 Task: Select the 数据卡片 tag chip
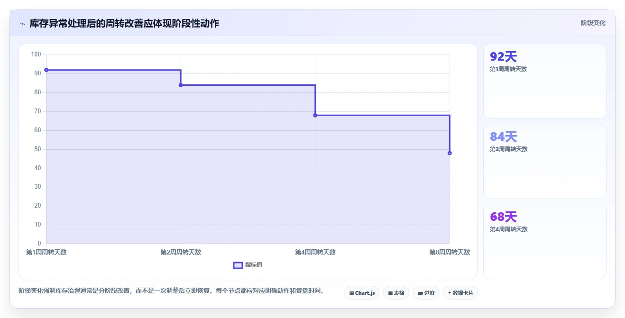point(460,293)
